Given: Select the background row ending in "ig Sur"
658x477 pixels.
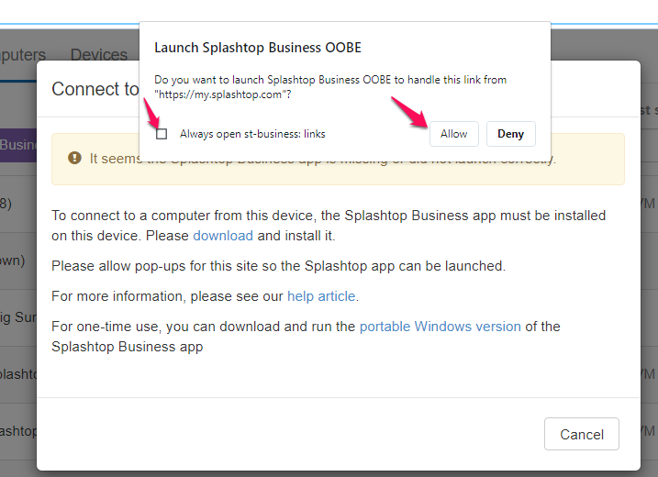Looking at the screenshot, I should (x=18, y=317).
